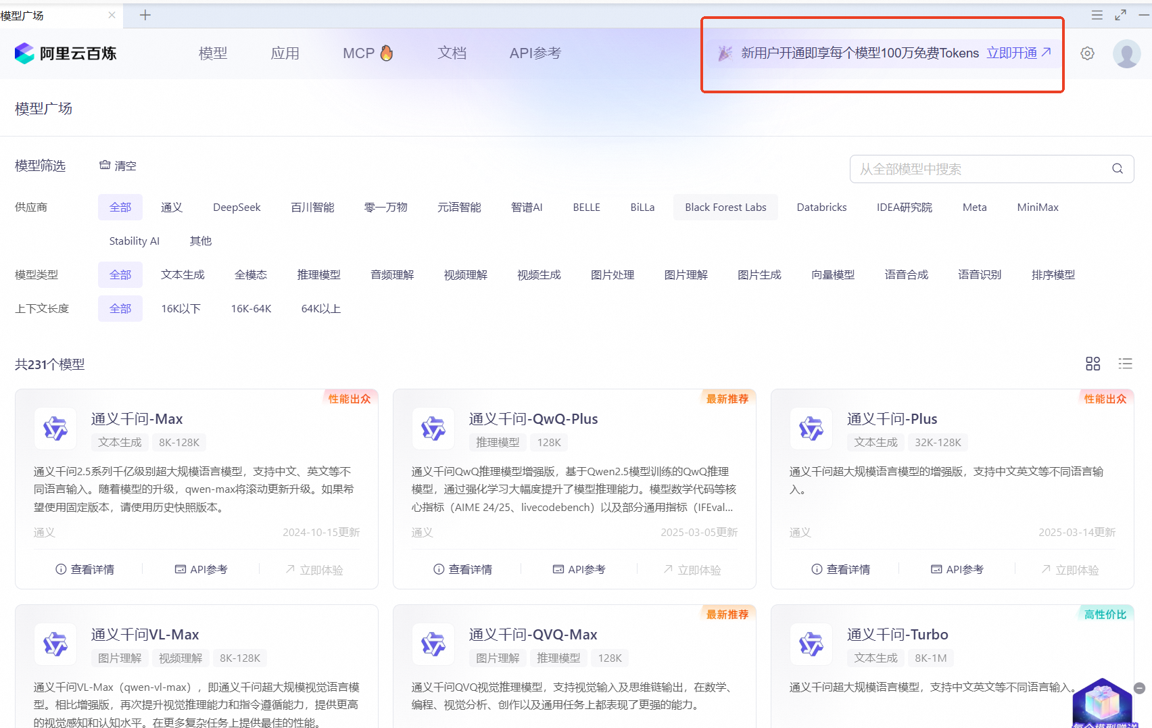Close the 模型广场 browser tab
This screenshot has height=728, width=1152.
point(112,15)
